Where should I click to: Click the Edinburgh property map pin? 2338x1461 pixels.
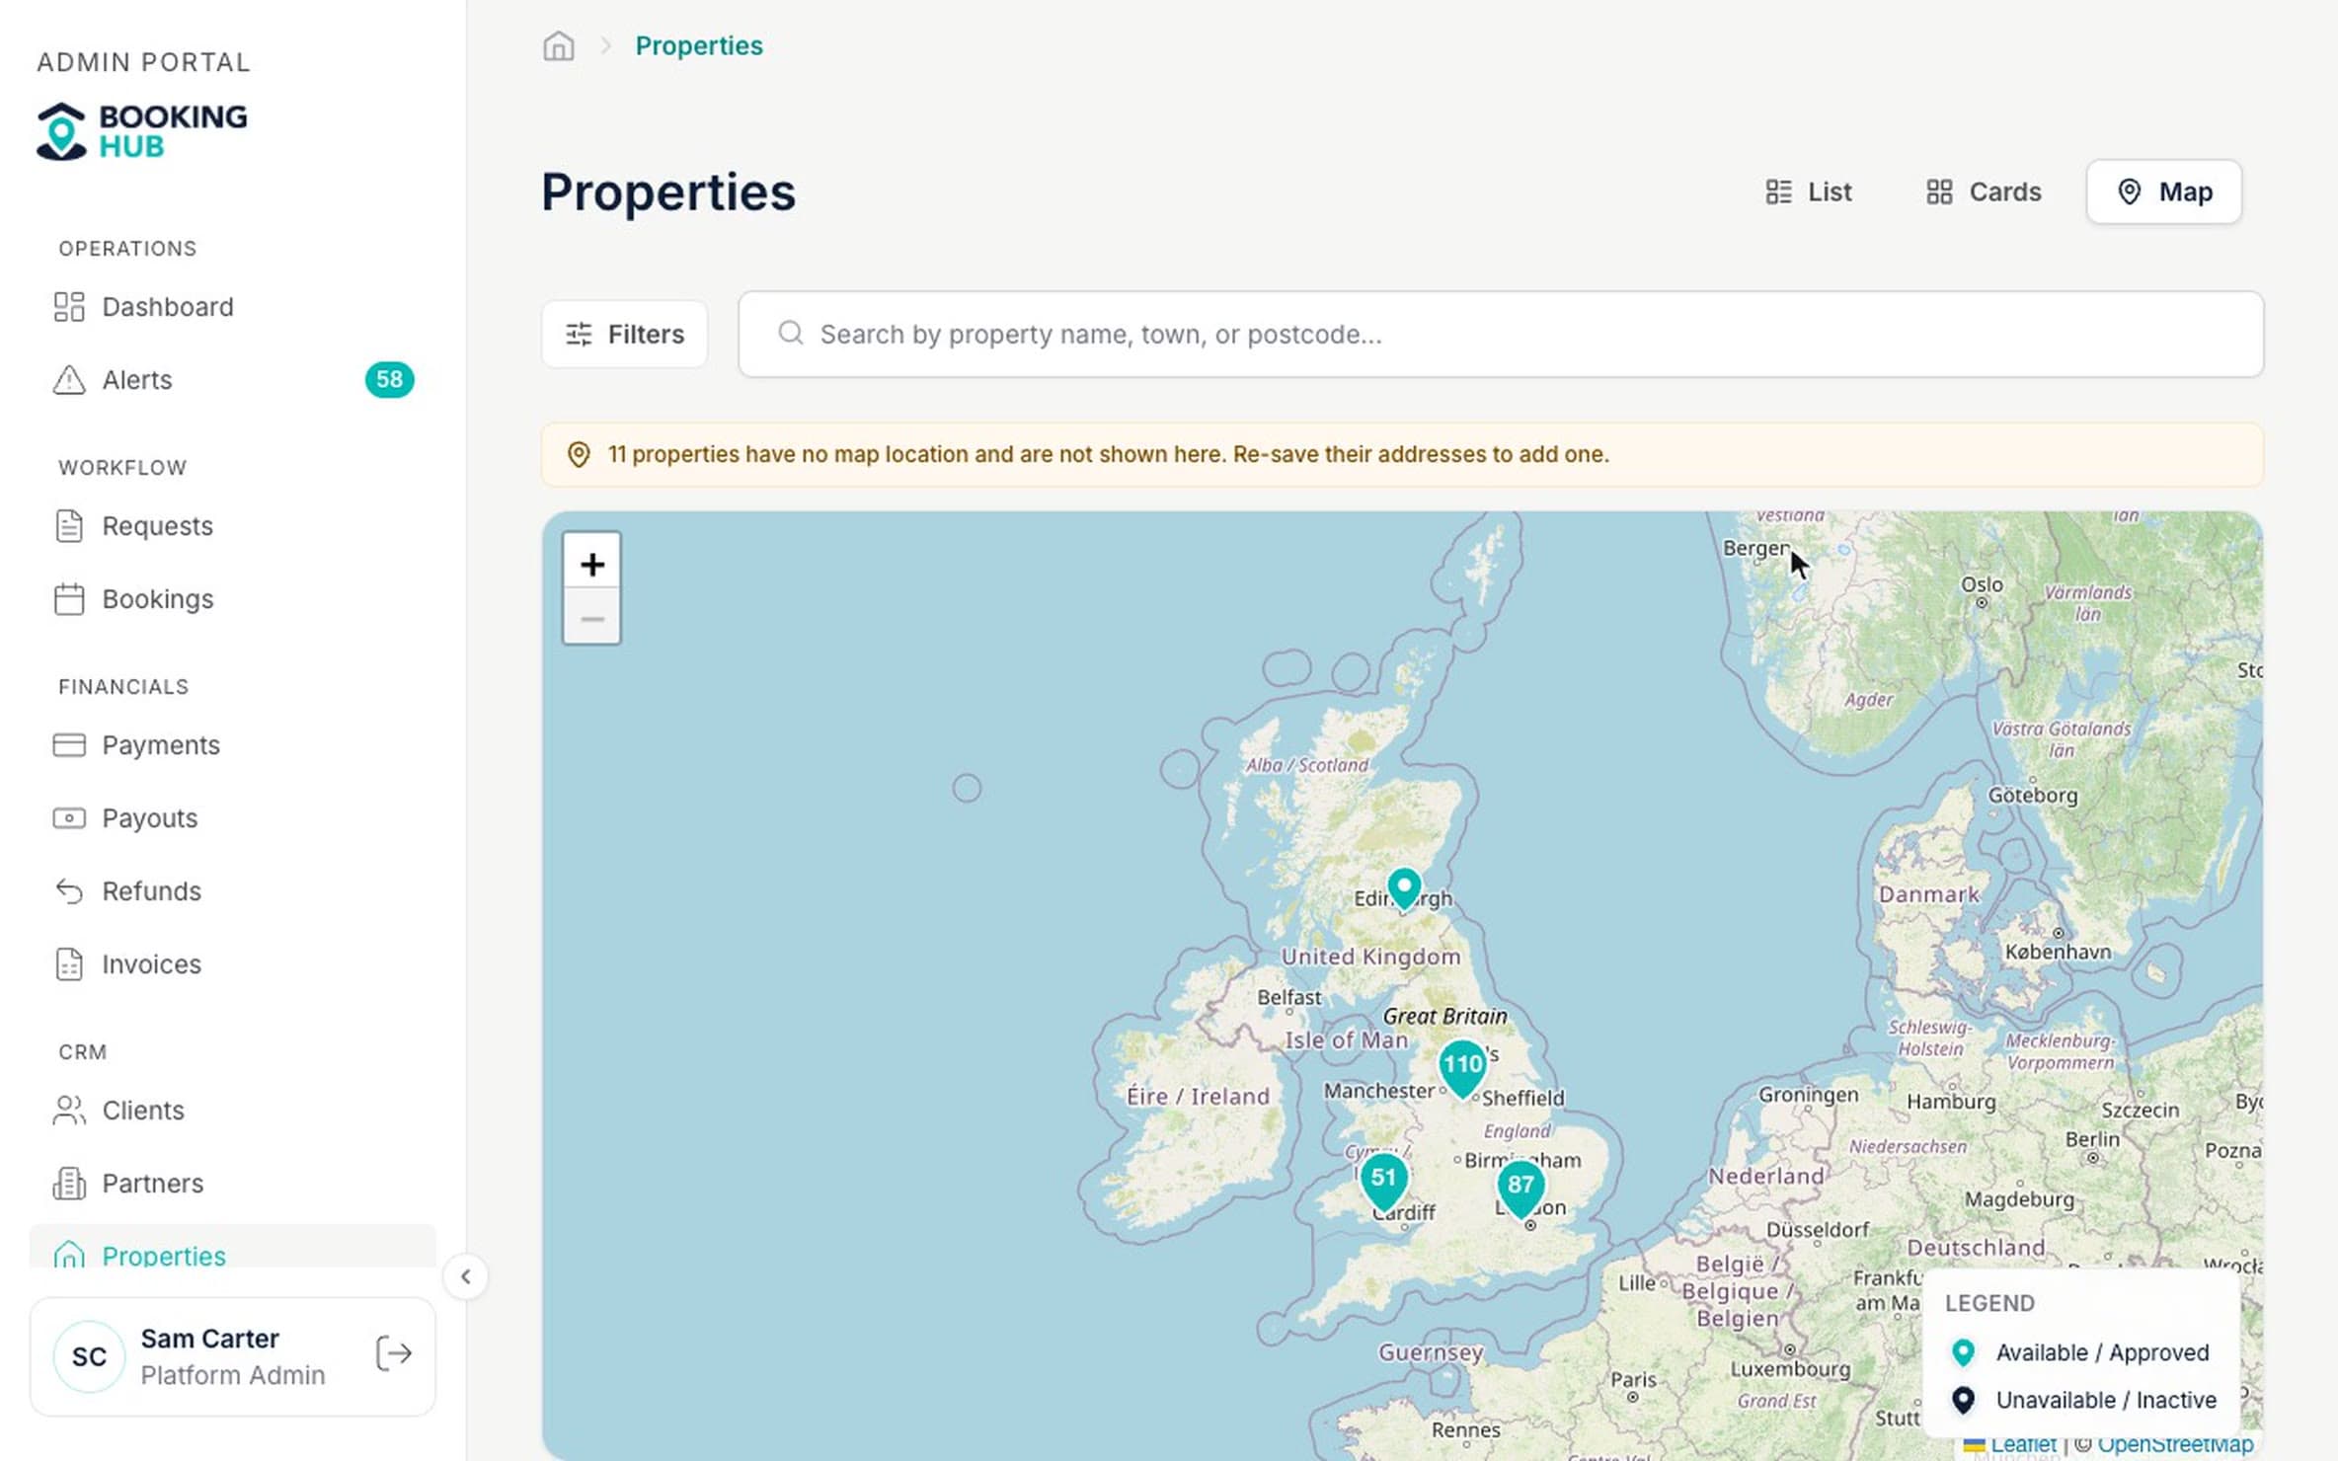point(1404,888)
